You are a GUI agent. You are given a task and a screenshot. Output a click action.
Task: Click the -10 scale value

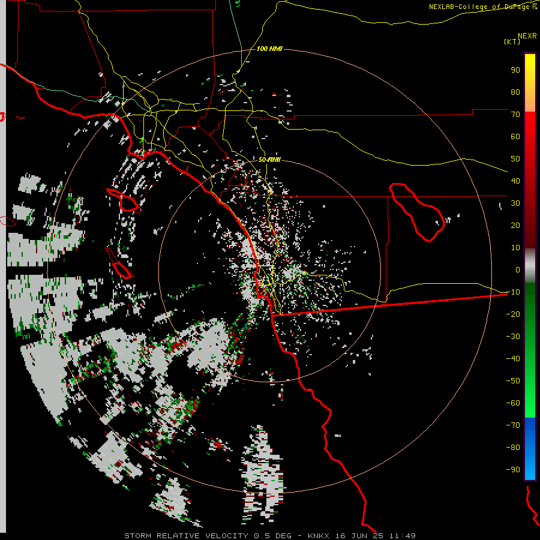513,292
